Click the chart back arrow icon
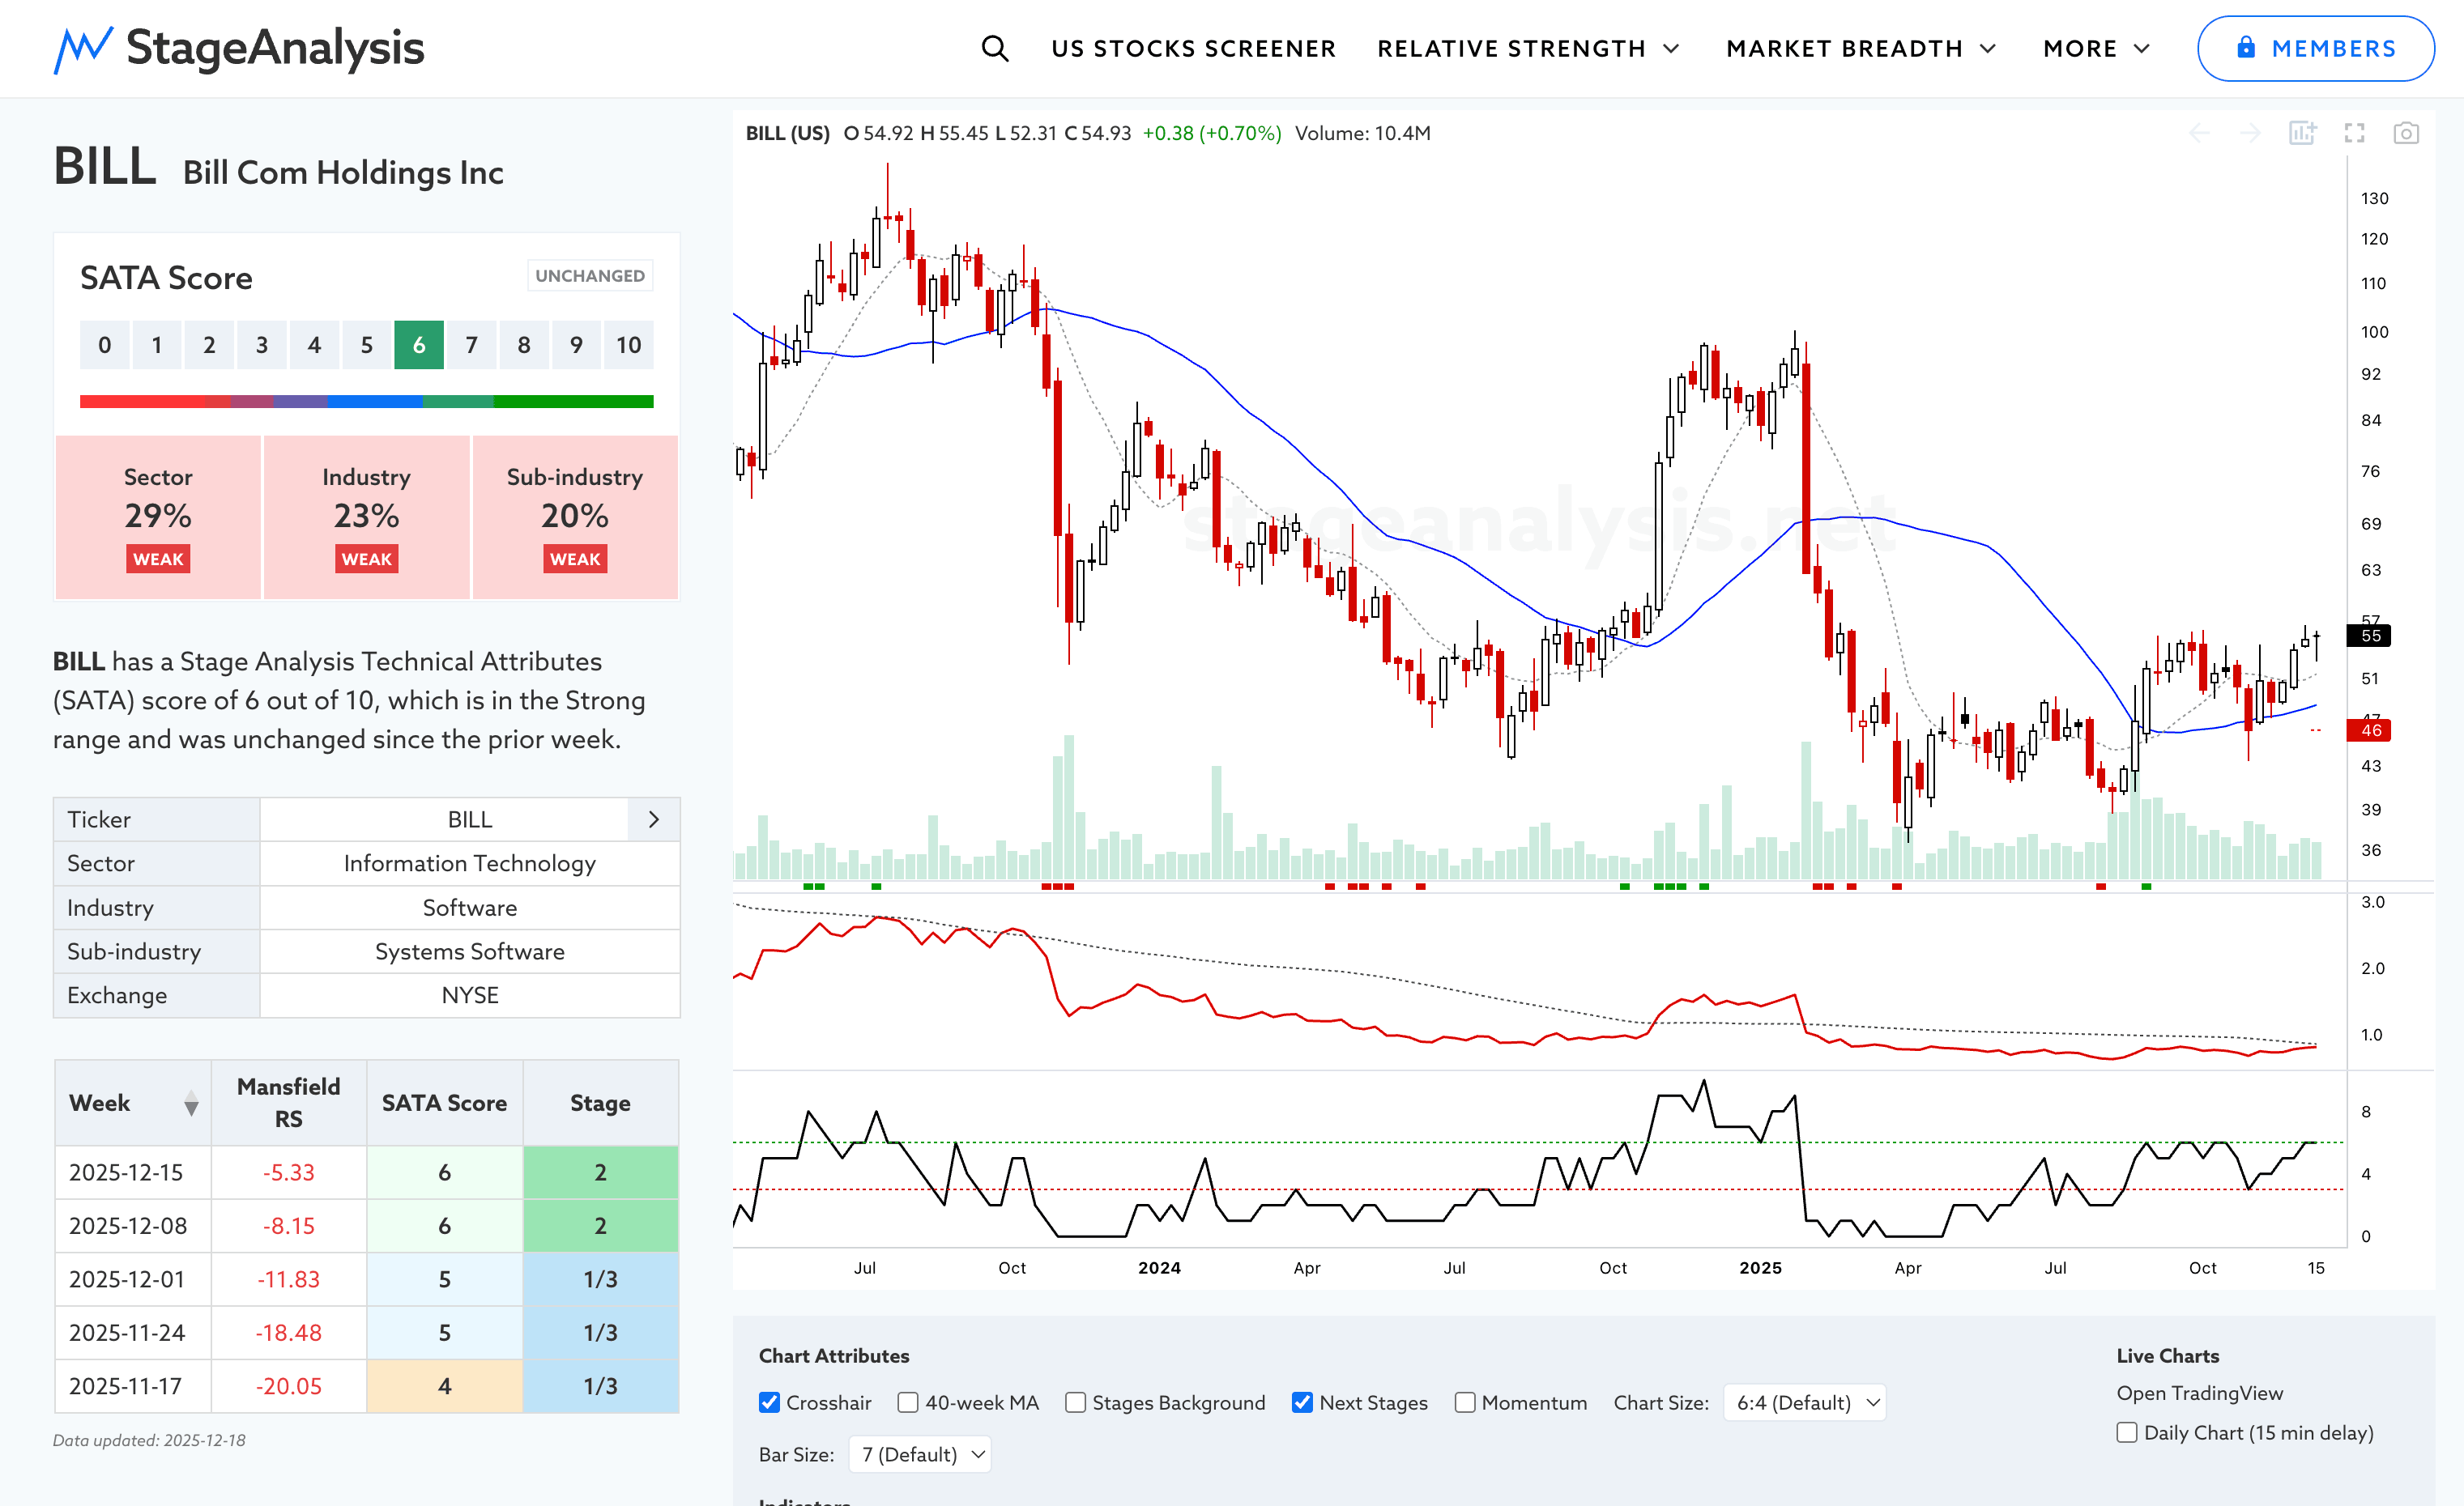 [2199, 133]
